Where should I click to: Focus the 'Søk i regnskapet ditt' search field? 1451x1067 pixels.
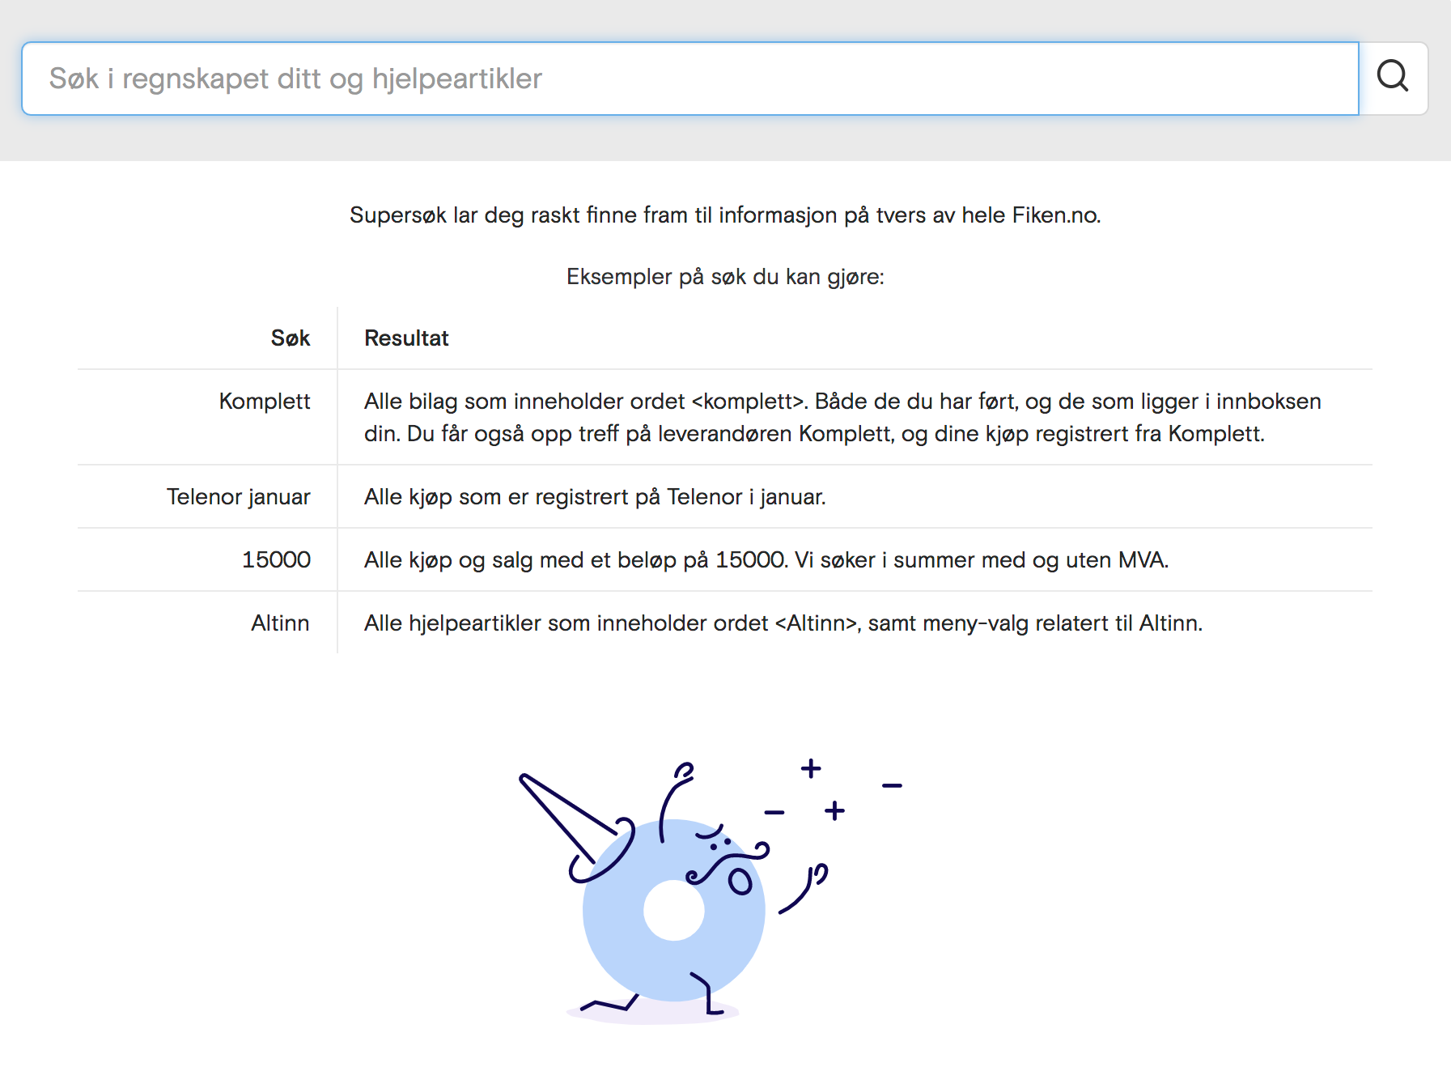[x=690, y=79]
